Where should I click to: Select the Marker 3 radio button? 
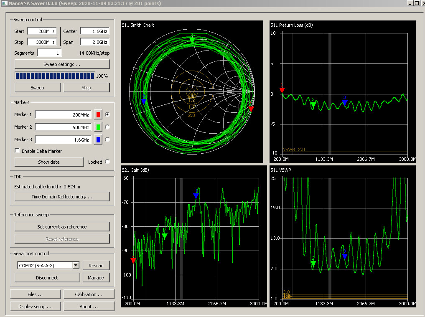pyautogui.click(x=107, y=139)
